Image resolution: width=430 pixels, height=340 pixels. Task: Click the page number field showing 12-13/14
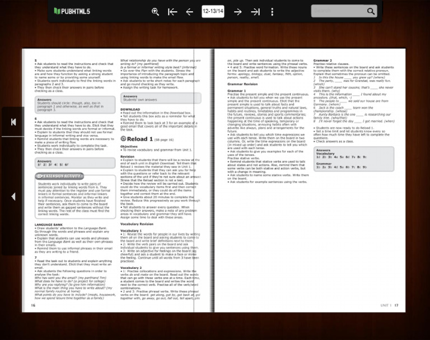point(213,11)
